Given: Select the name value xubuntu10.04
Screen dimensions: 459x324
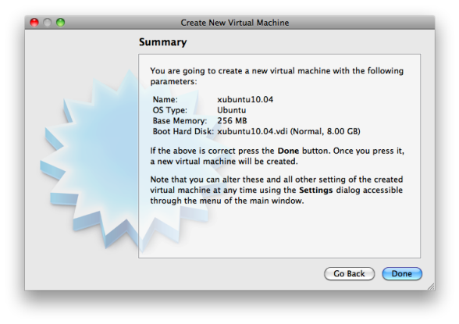Looking at the screenshot, I should pos(245,99).
